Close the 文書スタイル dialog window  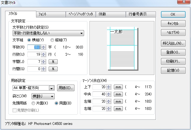[x=184, y=2]
